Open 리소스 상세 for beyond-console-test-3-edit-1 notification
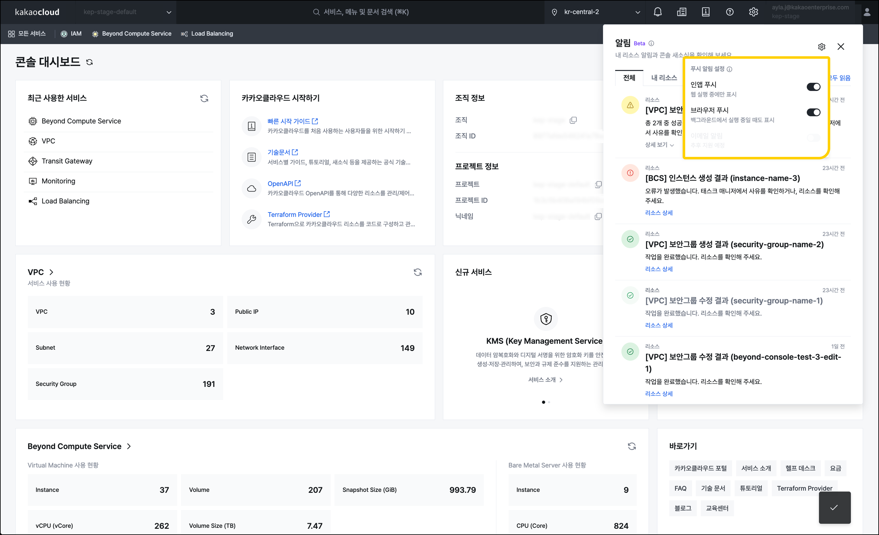Image resolution: width=879 pixels, height=535 pixels. point(659,394)
